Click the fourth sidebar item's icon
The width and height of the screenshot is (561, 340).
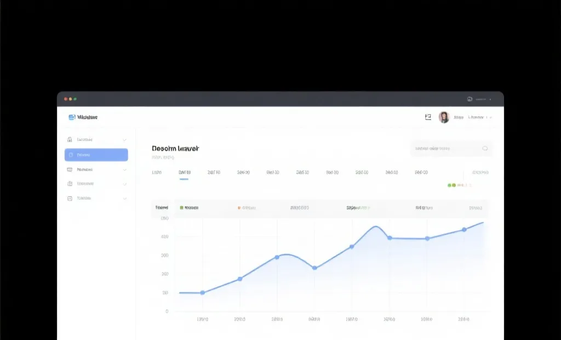(70, 184)
